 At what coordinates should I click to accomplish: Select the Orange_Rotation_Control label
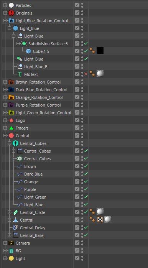pyautogui.click(x=39, y=97)
